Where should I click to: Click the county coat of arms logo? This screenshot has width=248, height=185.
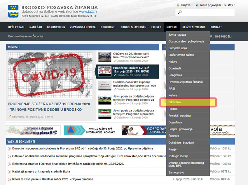tap(13, 11)
